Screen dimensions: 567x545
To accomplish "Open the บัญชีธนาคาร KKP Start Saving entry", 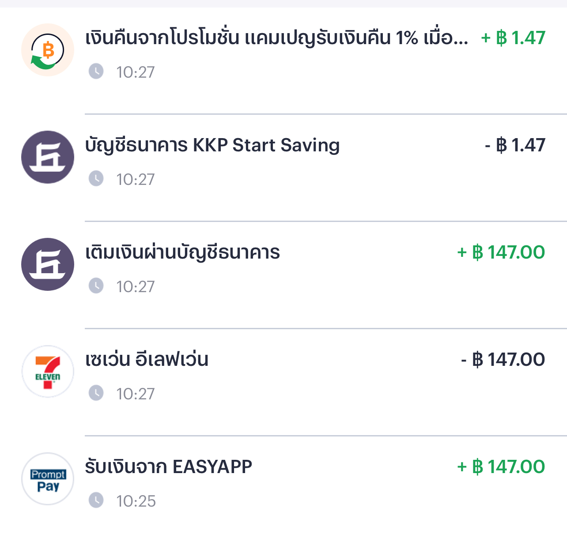I will point(212,145).
